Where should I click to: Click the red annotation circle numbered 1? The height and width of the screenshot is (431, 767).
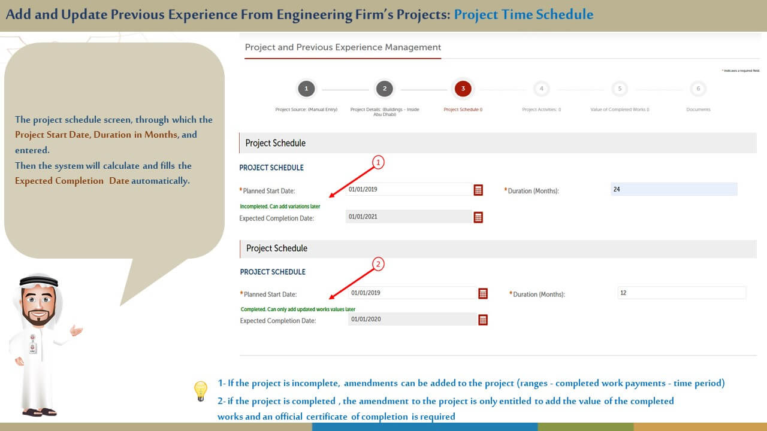378,162
